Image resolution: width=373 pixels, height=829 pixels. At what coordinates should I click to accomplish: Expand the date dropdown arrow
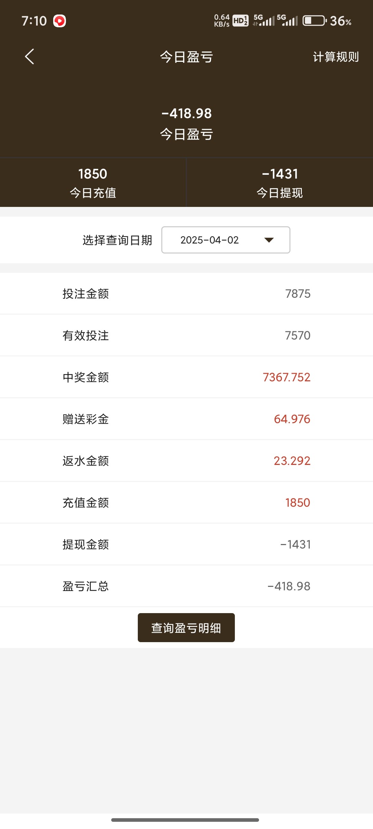[269, 240]
